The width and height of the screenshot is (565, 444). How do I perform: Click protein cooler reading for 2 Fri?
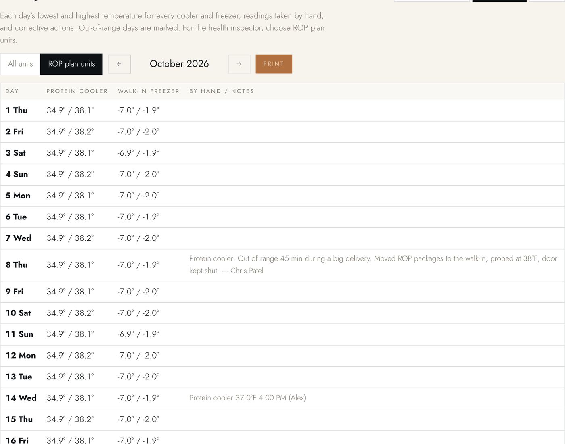click(70, 132)
